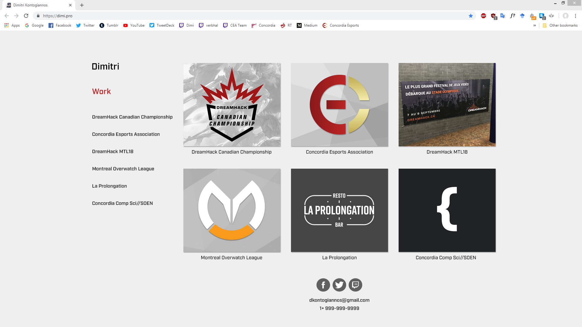Viewport: 582px width, 327px height.
Task: Expand the hidden bookmarks overflow chevron
Action: point(535,25)
